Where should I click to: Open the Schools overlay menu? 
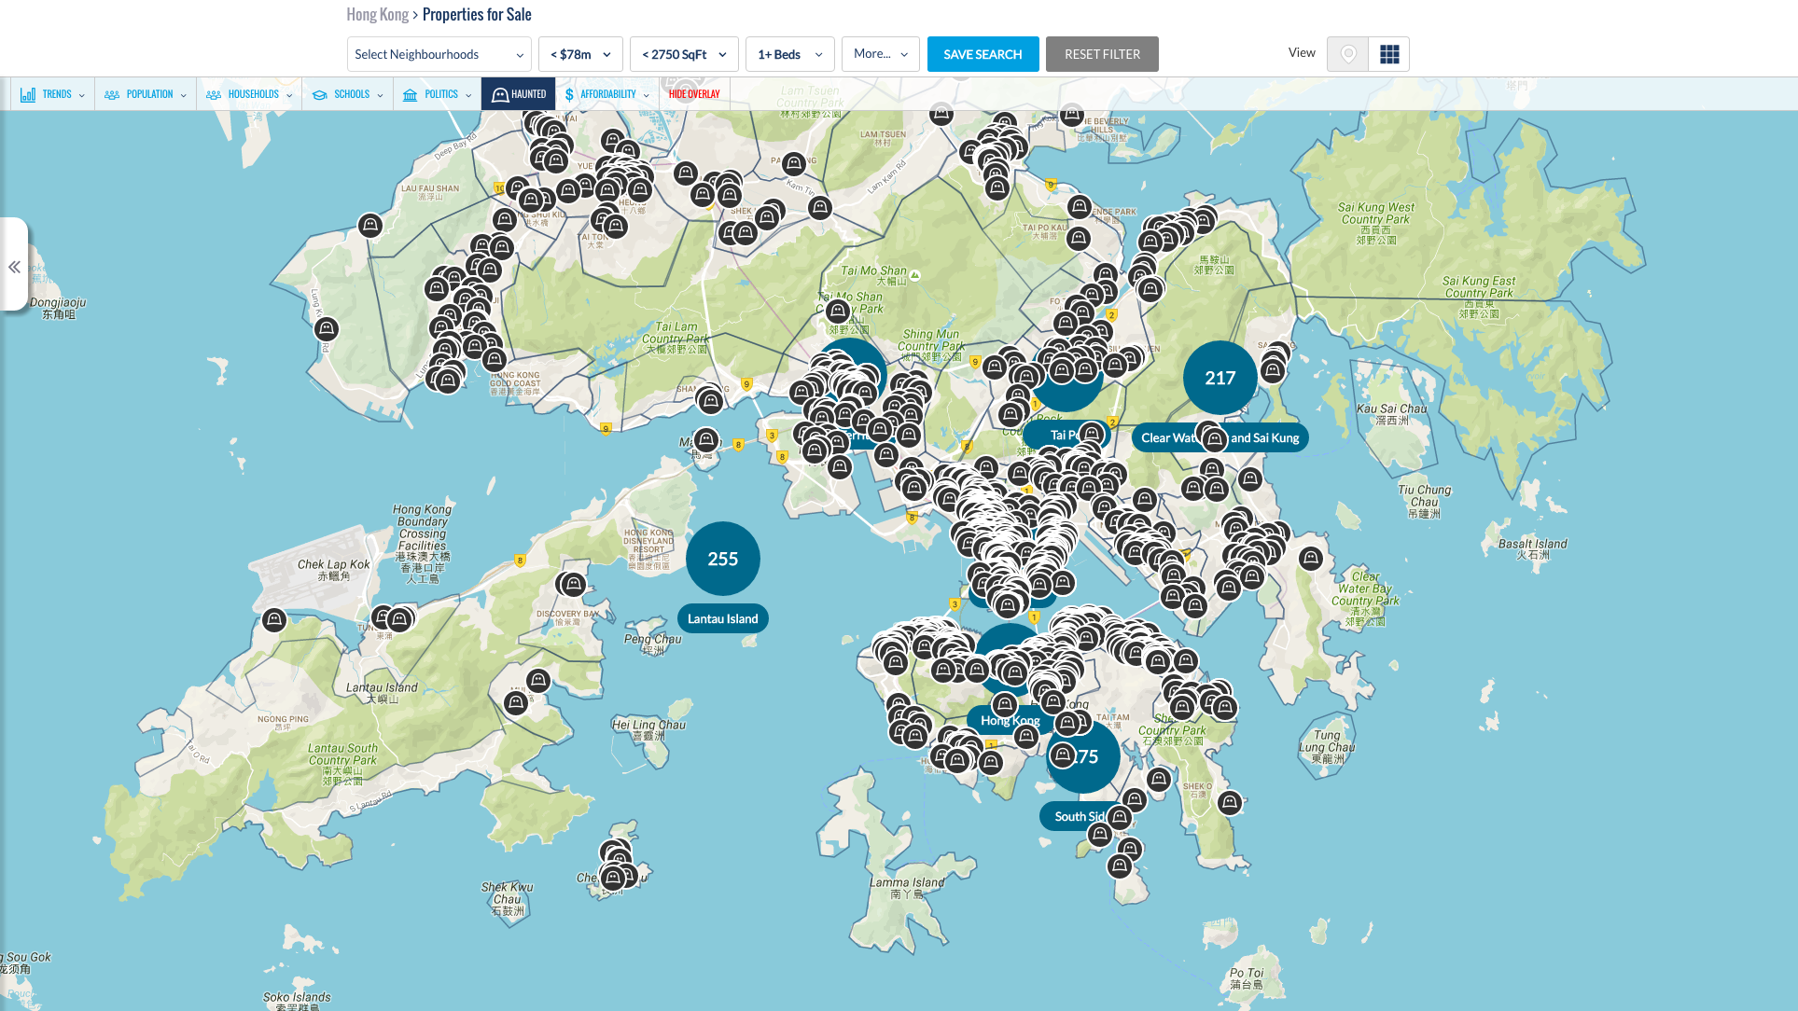pyautogui.click(x=348, y=94)
